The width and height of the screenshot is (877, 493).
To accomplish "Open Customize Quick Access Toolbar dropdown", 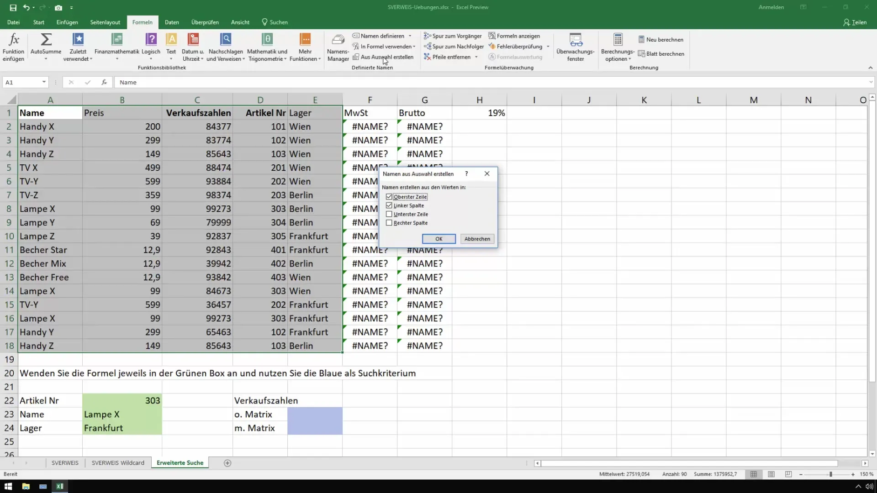I will (72, 8).
